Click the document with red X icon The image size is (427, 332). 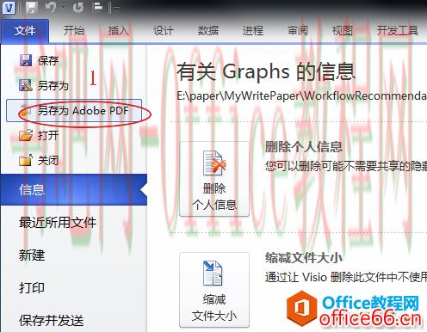click(x=213, y=163)
